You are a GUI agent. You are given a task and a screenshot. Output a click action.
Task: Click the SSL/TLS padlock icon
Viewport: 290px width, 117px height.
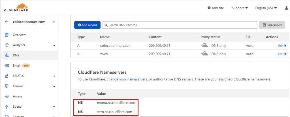pyautogui.click(x=7, y=76)
